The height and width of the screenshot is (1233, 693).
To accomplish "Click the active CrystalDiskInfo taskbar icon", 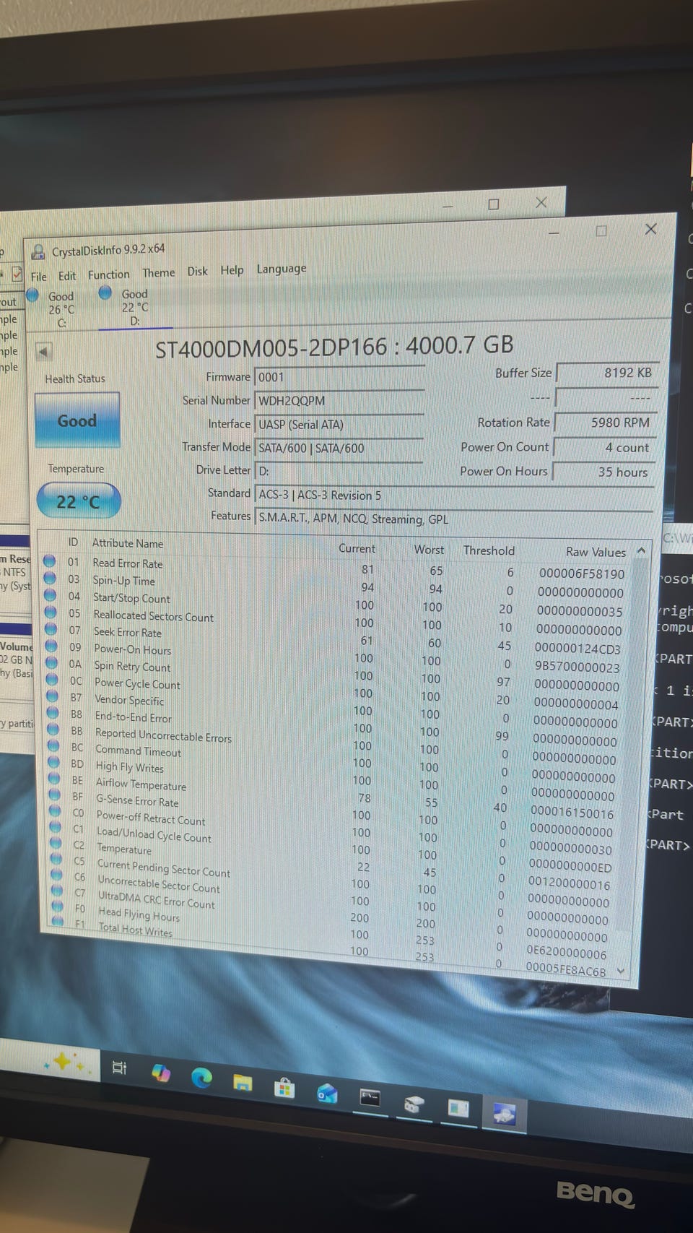I will tap(503, 1115).
